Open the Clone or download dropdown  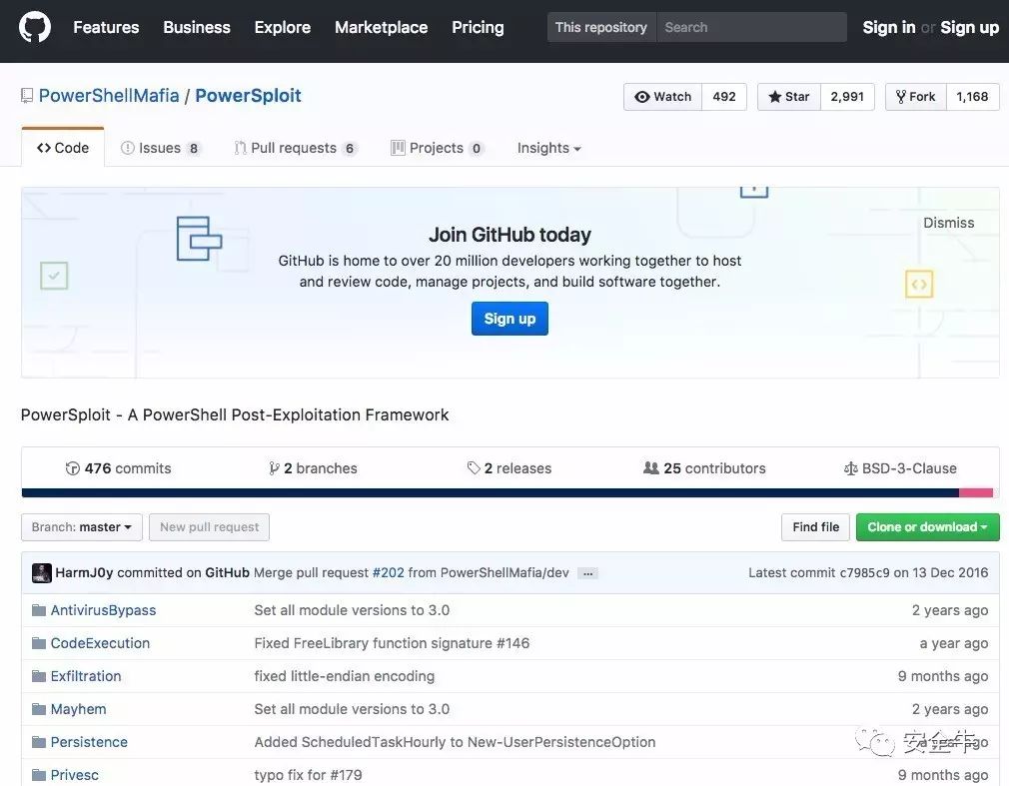[927, 527]
